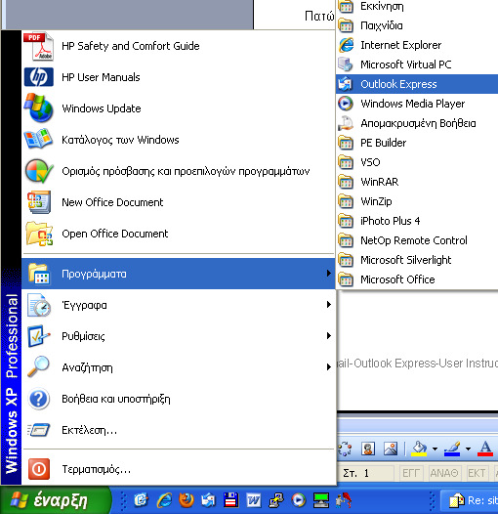This screenshot has height=514, width=498.
Task: Click quick launch Word icon
Action: pos(254,500)
